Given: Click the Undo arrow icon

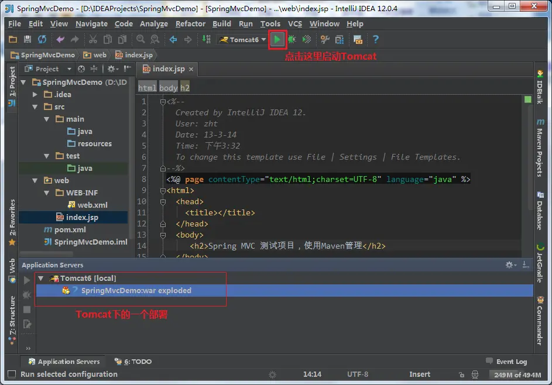Looking at the screenshot, I should pos(60,39).
